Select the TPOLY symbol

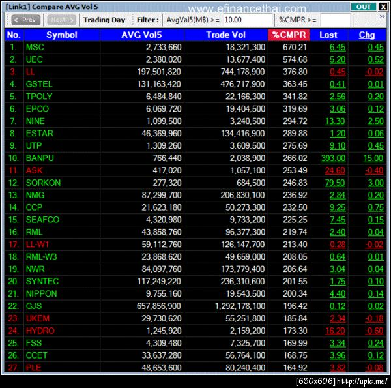coord(39,97)
